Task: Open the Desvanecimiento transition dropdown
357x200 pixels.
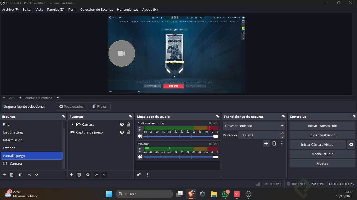Action: [282, 126]
